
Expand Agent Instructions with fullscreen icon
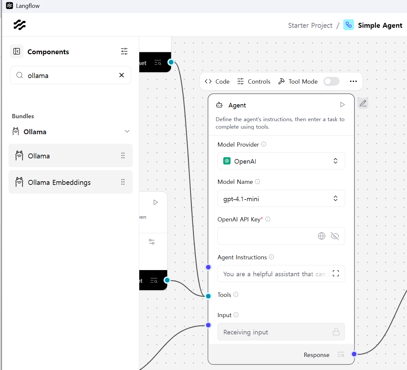[x=336, y=274]
